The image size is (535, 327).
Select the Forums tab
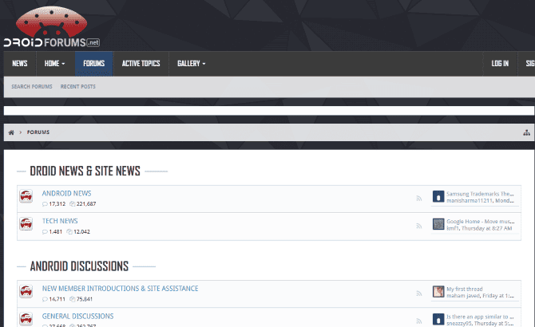coord(94,63)
